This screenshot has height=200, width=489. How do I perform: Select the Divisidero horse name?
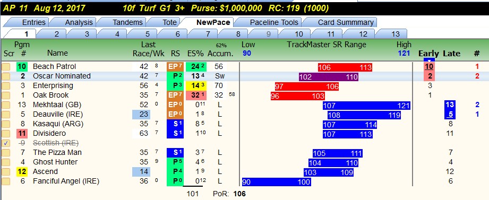(49, 133)
